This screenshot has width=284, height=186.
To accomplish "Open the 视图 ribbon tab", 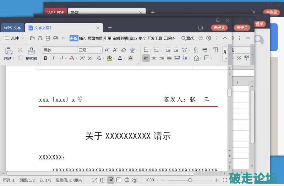I will [x=125, y=38].
